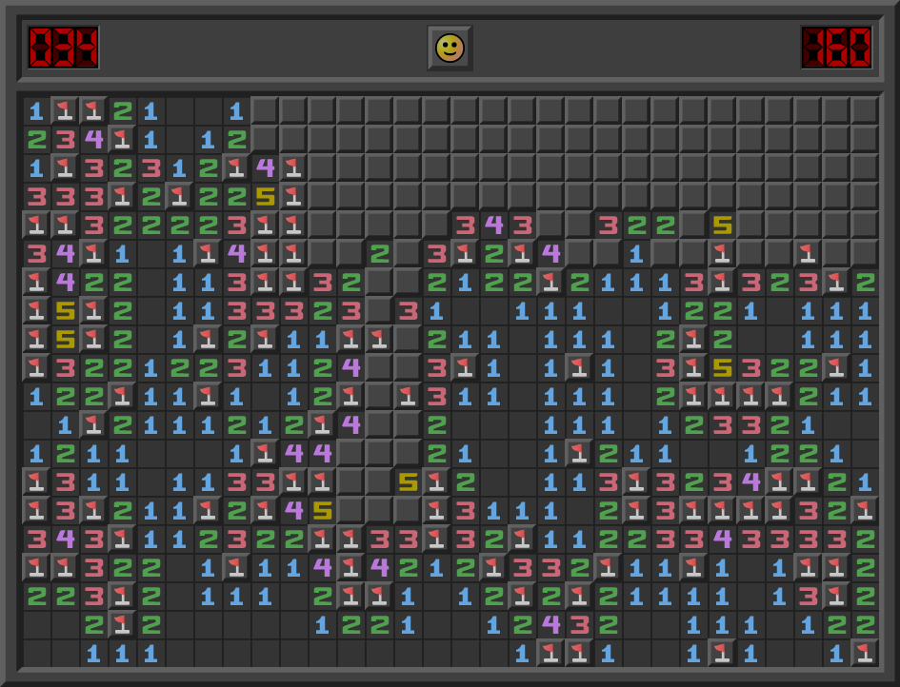Viewport: 900px width, 687px height.
Task: Click the red LED mine counter display
Action: (x=63, y=48)
